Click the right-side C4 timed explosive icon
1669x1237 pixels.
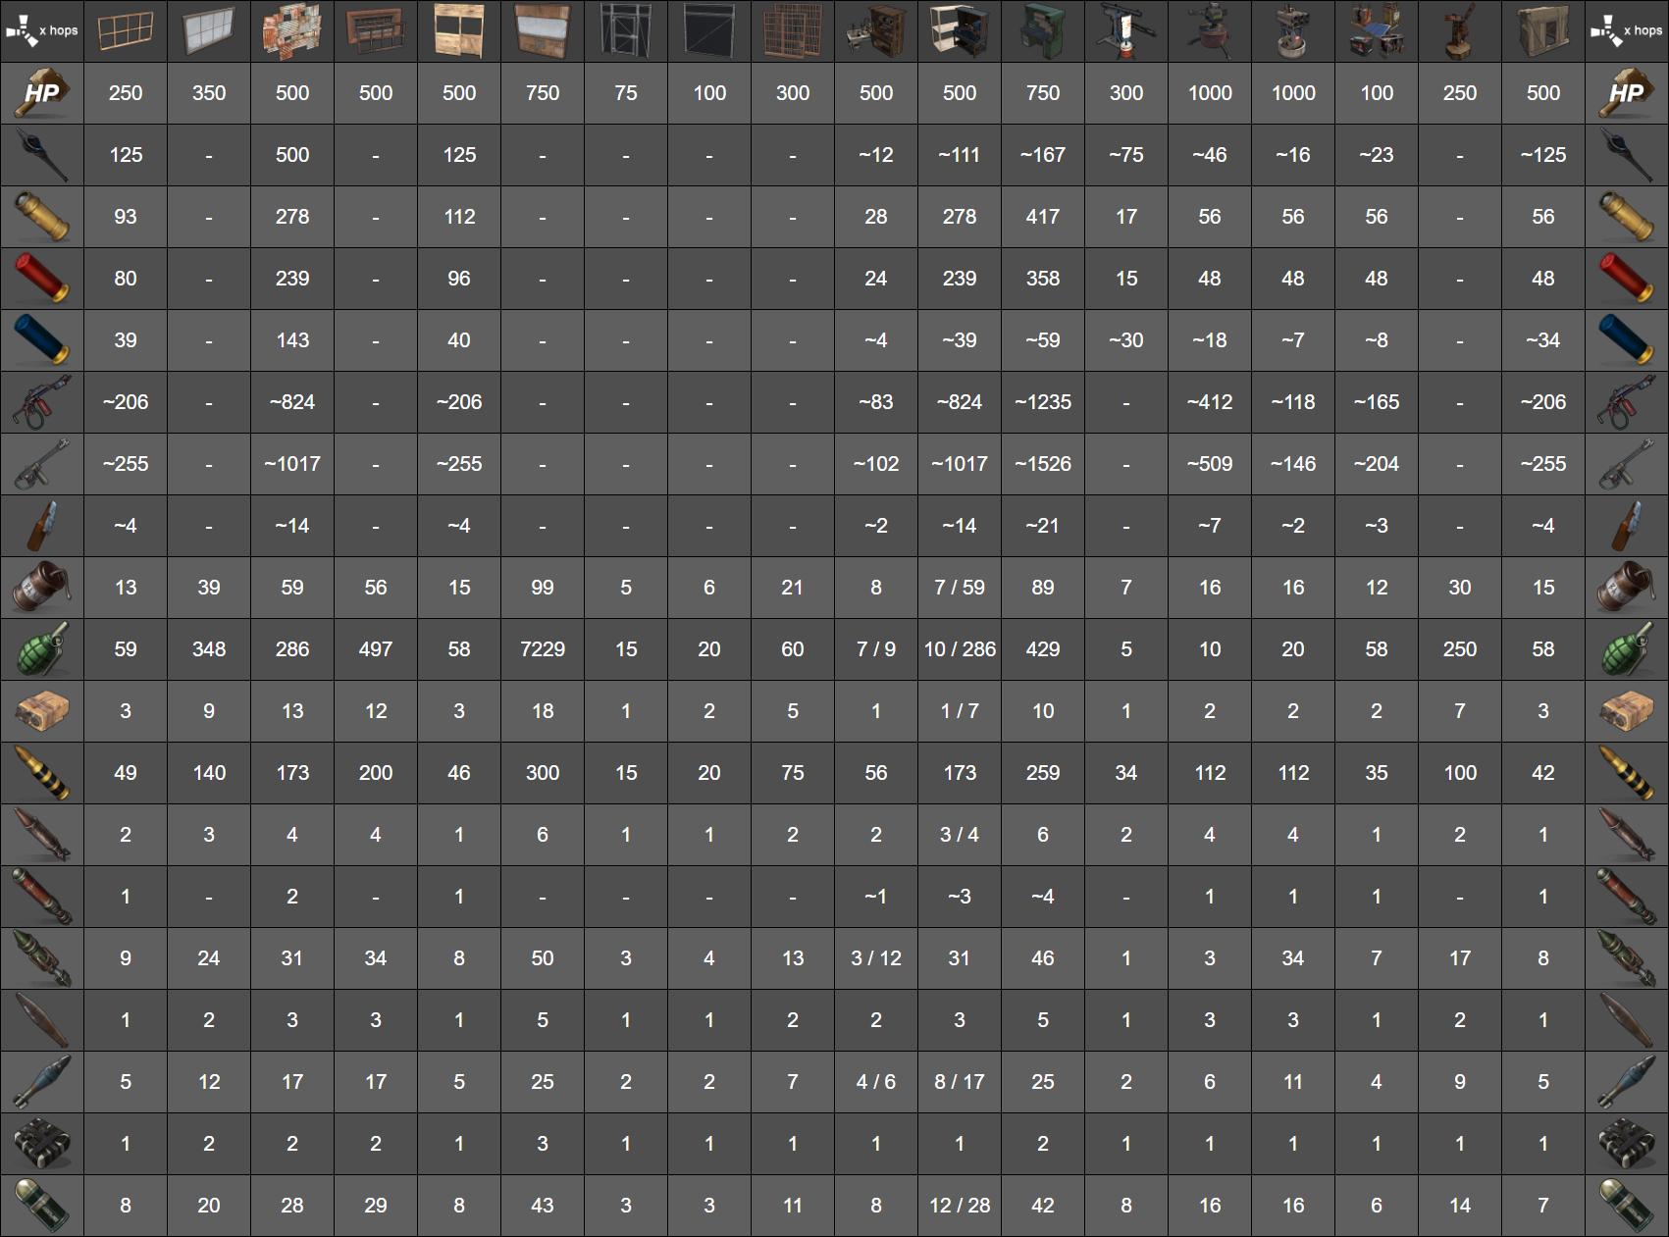click(1627, 1144)
